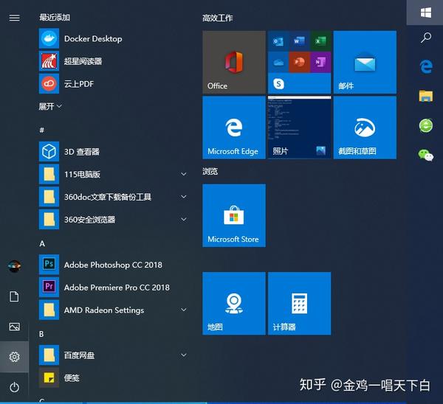The height and width of the screenshot is (404, 443).
Task: Click the 浏览 group heading
Action: pos(210,171)
